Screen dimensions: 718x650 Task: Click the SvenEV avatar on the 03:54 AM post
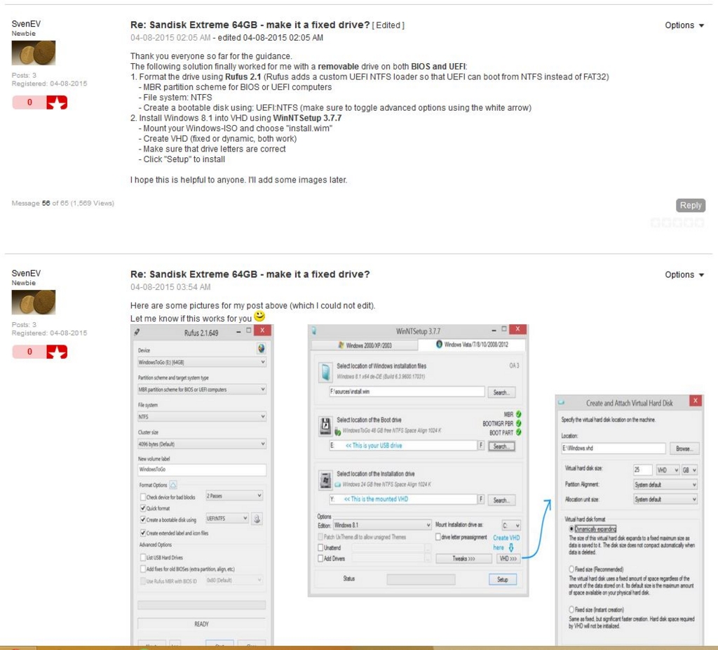(34, 302)
